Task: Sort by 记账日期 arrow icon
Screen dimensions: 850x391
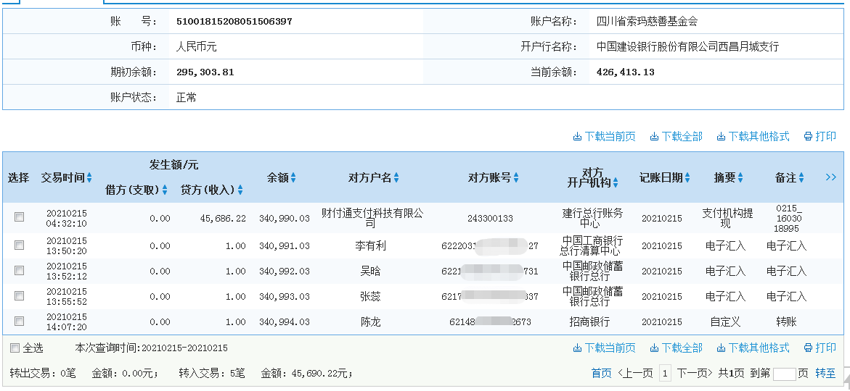Action: click(687, 178)
